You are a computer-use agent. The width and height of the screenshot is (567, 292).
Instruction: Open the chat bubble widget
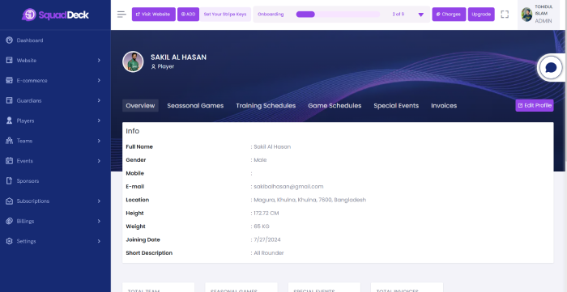click(x=551, y=67)
